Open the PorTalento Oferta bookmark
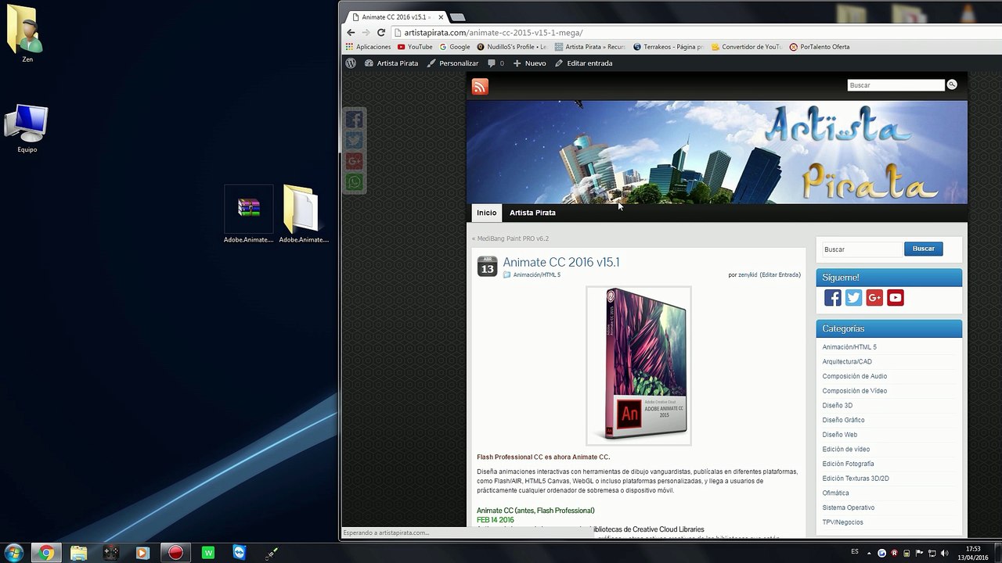Screen dimensions: 1002x563 (820, 47)
